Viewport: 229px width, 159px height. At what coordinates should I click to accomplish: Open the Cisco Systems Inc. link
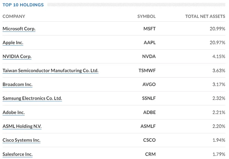point(22,140)
